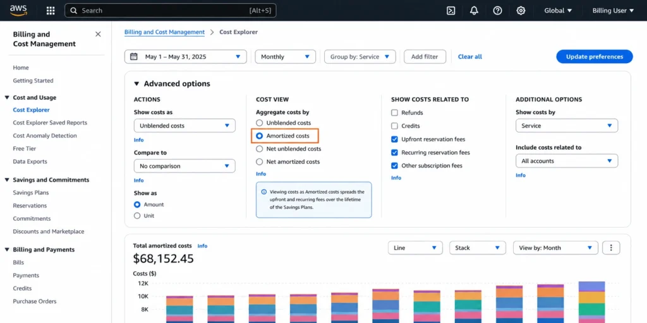Viewport: 647px width, 323px height.
Task: Open Purchase Orders in sidebar
Action: pyautogui.click(x=35, y=301)
